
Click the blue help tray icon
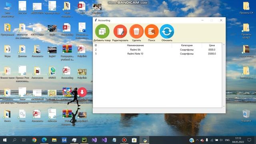click(x=192, y=140)
